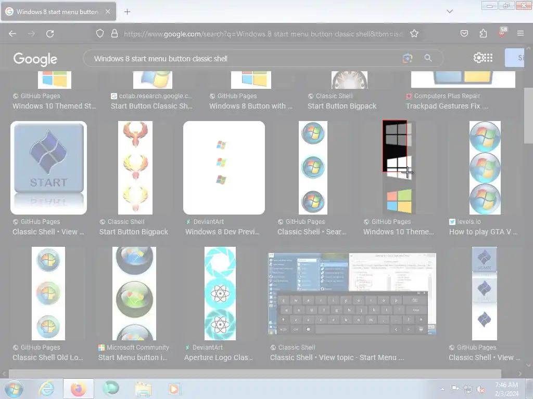
Task: Go back using the browser back arrow
Action: [12, 34]
